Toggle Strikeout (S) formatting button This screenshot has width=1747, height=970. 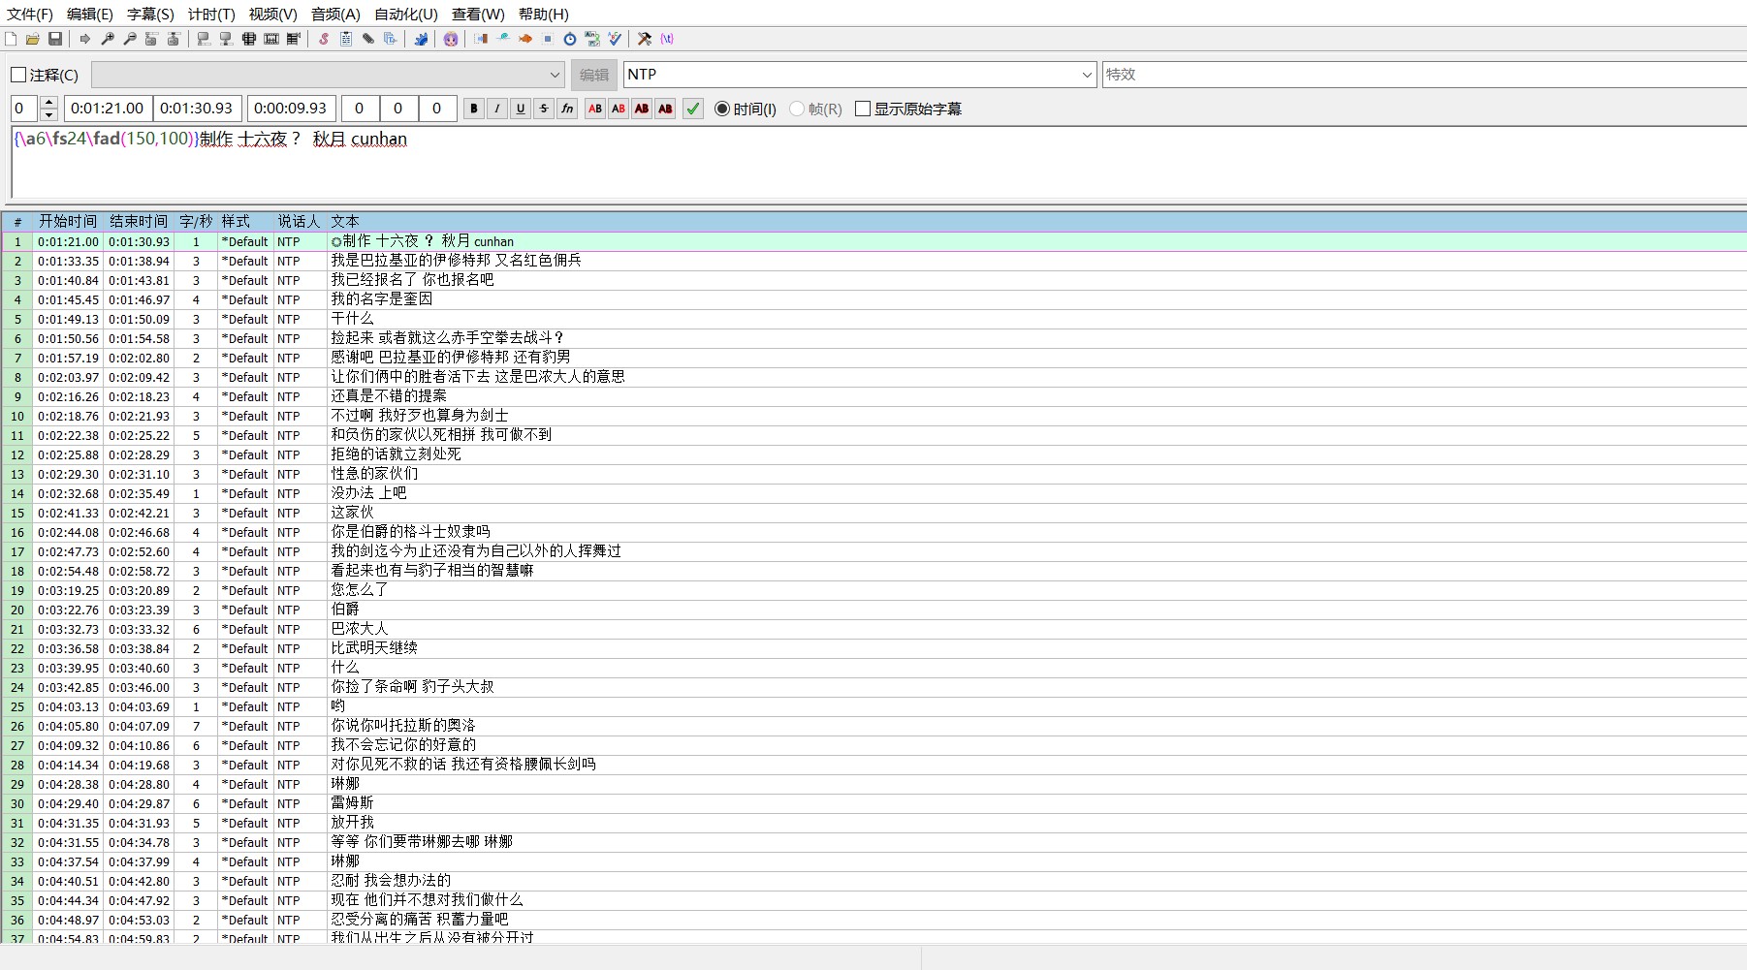pos(544,109)
